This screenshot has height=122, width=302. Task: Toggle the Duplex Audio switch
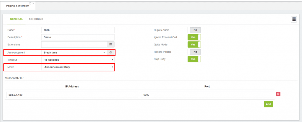click(194, 30)
